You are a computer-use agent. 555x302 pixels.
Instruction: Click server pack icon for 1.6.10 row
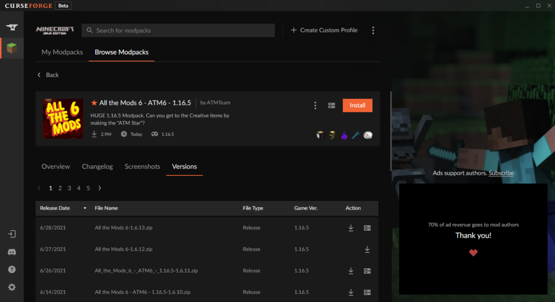(x=367, y=292)
